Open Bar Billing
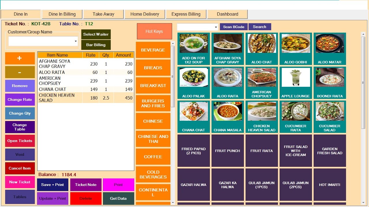The height and width of the screenshot is (207, 369). [x=96, y=45]
